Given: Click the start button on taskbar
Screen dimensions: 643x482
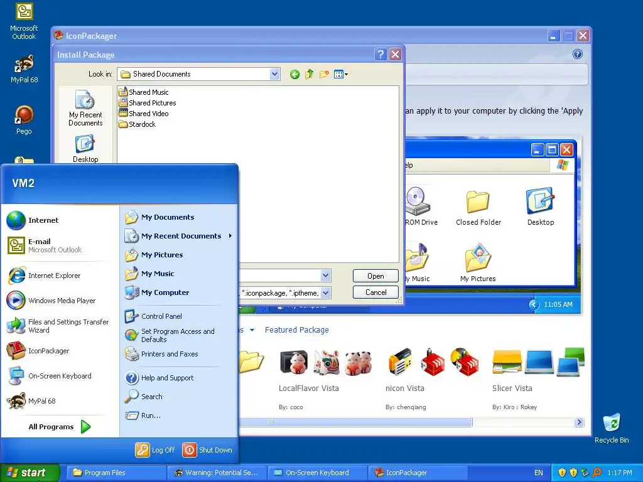Looking at the screenshot, I should [30, 473].
